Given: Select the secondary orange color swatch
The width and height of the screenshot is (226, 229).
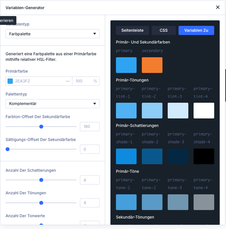Looking at the screenshot, I should point(152,65).
